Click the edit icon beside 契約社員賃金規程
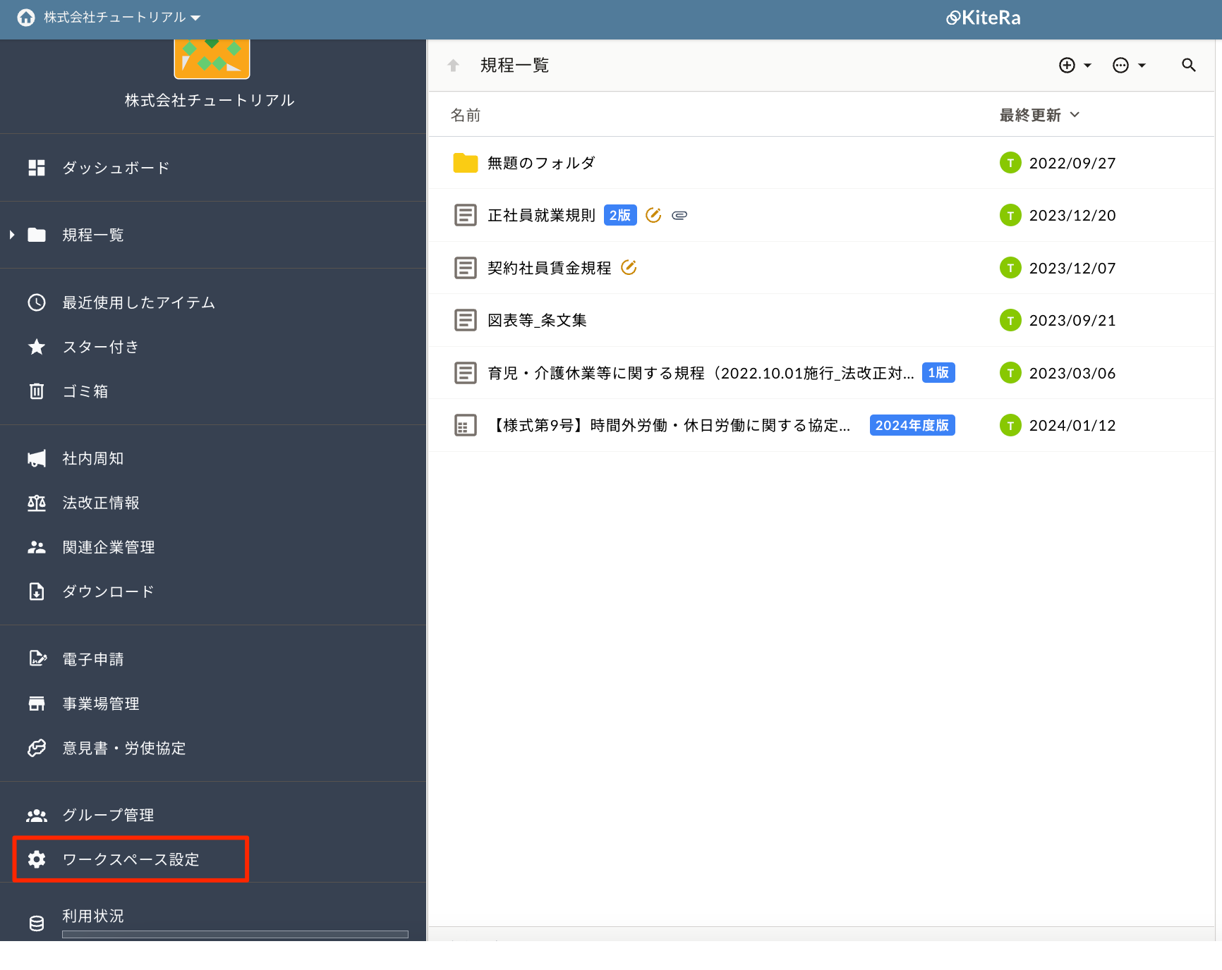 click(x=629, y=267)
